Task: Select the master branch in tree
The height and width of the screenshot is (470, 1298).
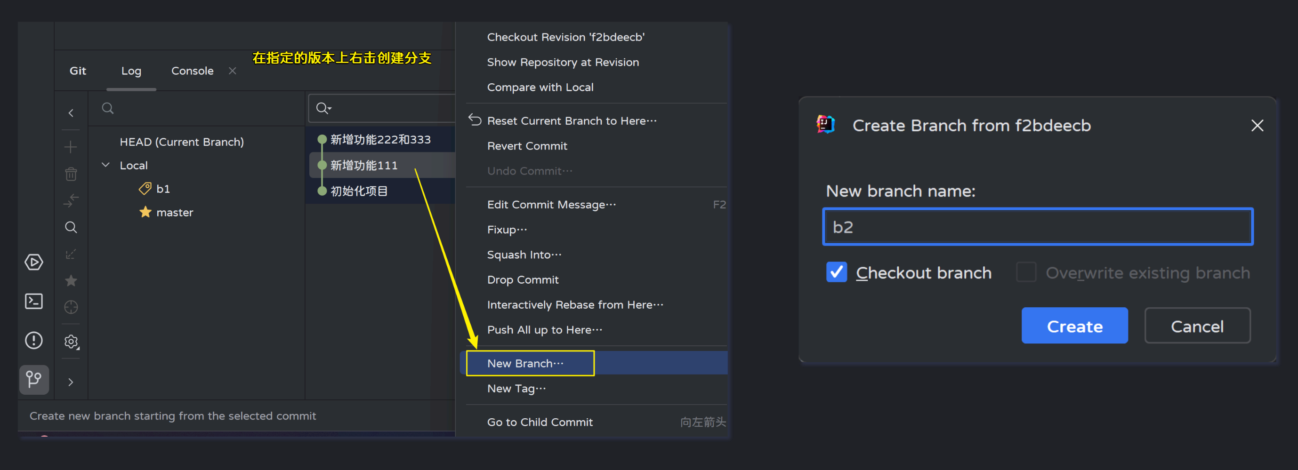Action: pos(174,213)
